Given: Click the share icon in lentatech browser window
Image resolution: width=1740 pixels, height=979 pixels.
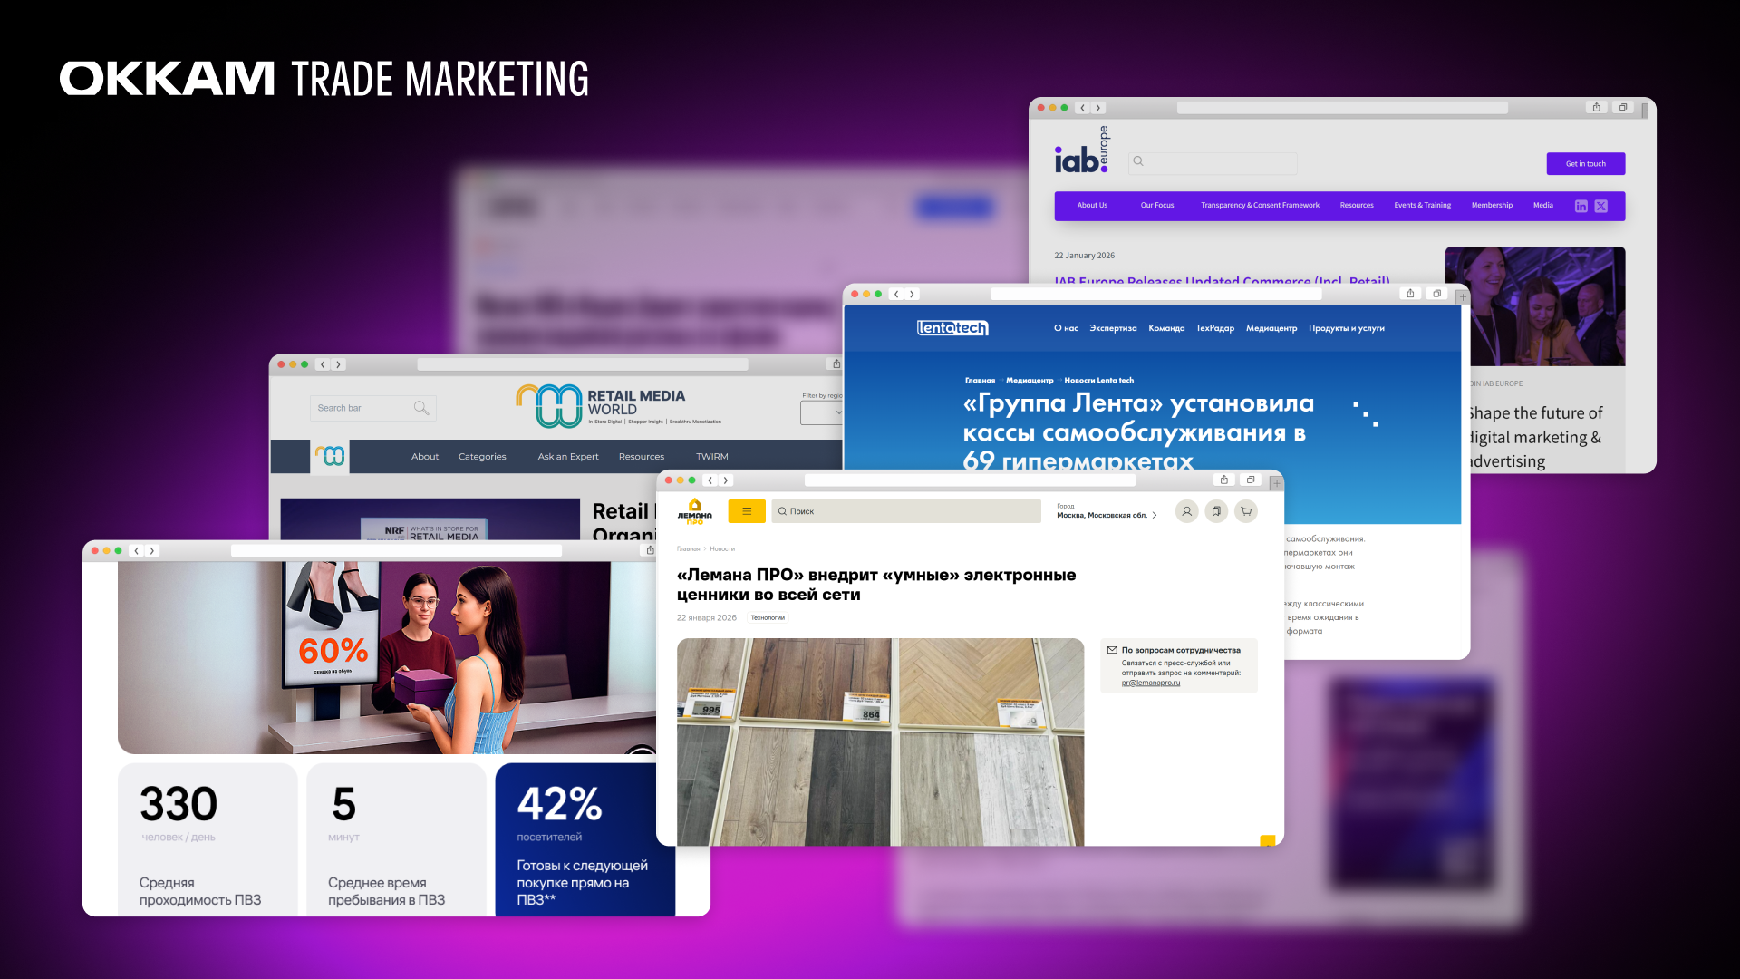Looking at the screenshot, I should [x=1410, y=294].
